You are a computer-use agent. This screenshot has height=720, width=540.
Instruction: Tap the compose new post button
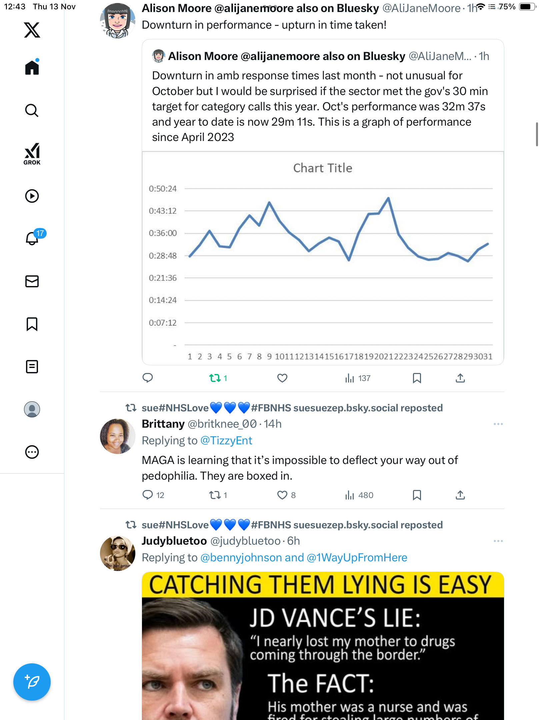32,682
